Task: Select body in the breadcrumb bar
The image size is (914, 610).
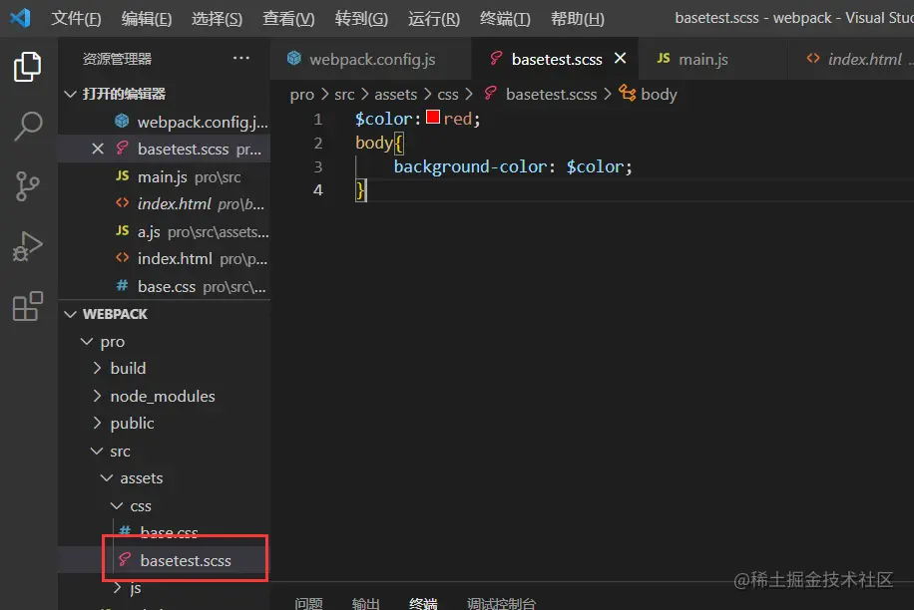Action: tap(660, 94)
